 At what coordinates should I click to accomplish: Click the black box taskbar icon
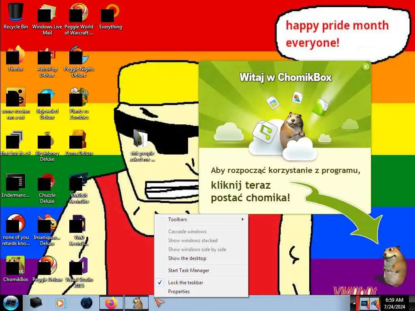(36, 303)
